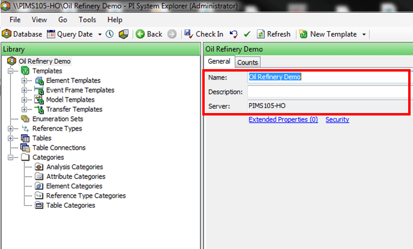Select the Enumeration Sets tree row
Image resolution: width=413 pixels, height=249 pixels.
tap(58, 119)
